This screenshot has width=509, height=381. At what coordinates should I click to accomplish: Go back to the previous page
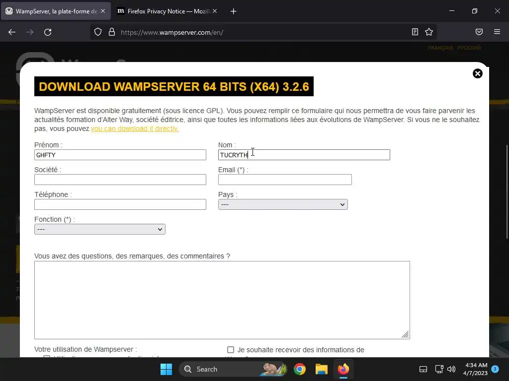(12, 32)
